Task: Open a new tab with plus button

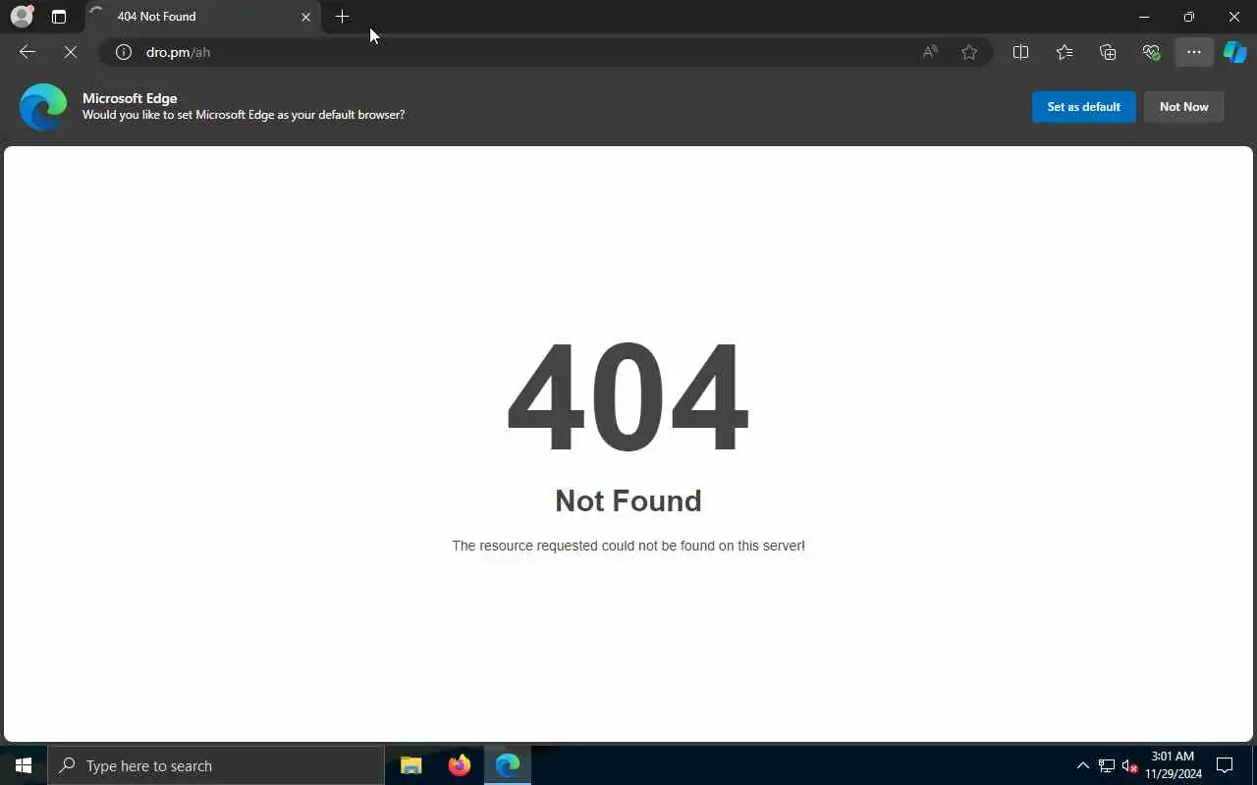Action: (x=342, y=17)
